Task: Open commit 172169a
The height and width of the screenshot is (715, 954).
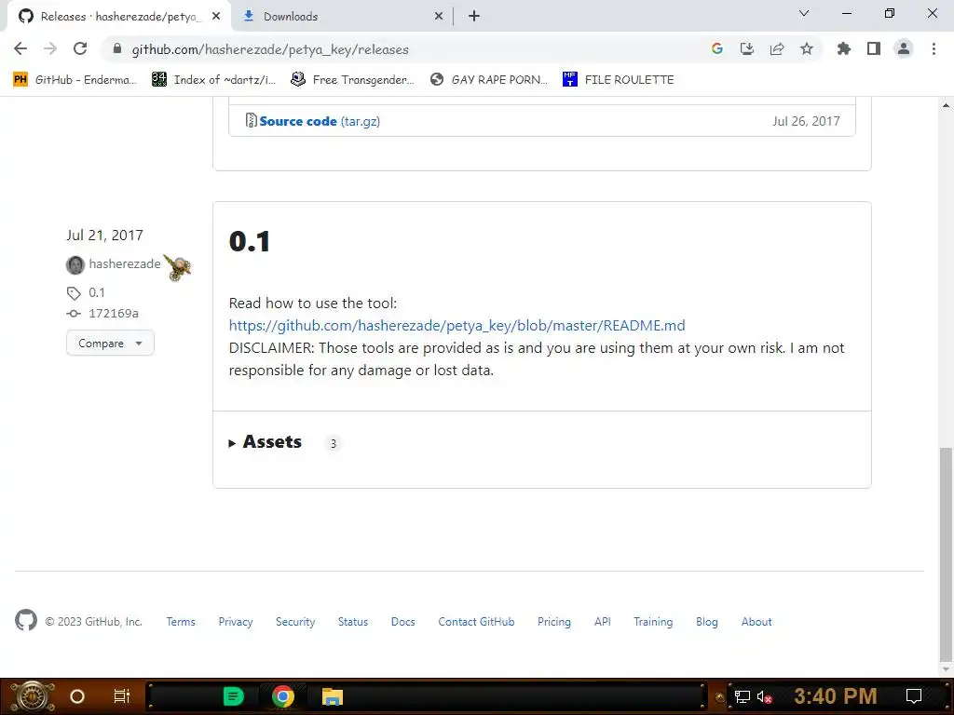Action: point(113,313)
